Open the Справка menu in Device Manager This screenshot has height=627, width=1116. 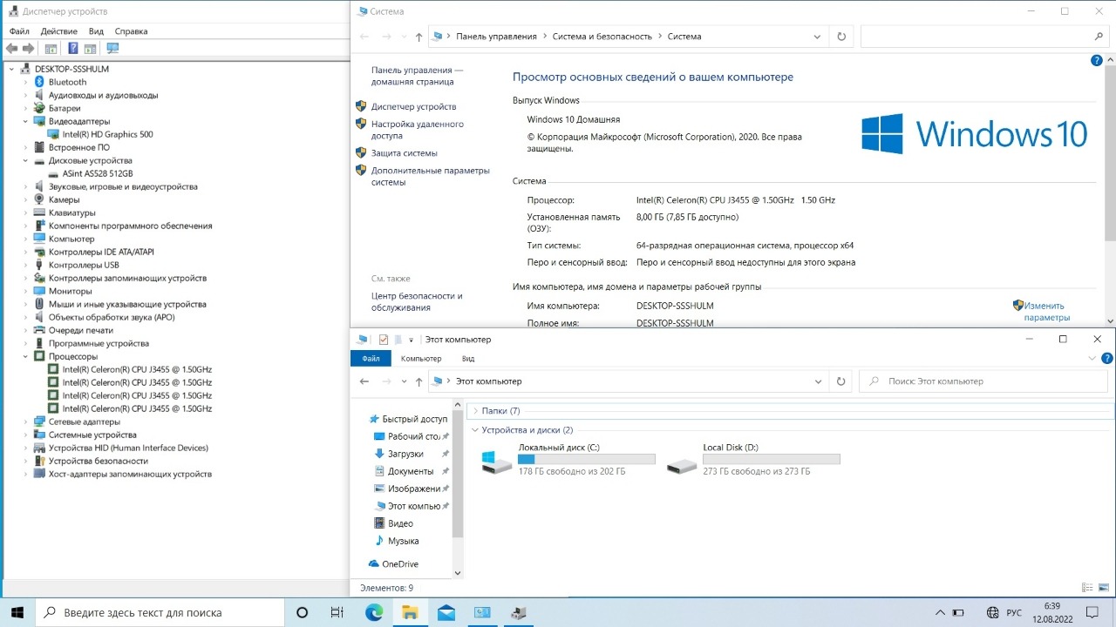pyautogui.click(x=131, y=31)
